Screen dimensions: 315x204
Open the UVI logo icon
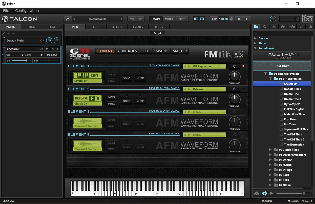coord(308,19)
